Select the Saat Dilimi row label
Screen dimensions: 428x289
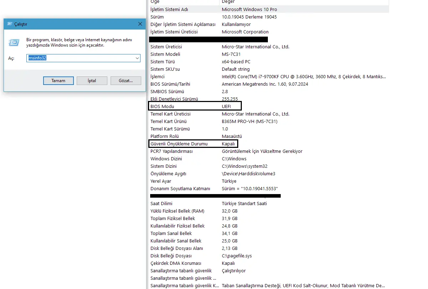tap(161, 203)
